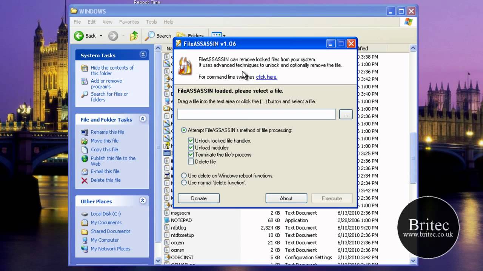Toggle the Folders pane button in Explorer toolbar
The width and height of the screenshot is (483, 271).
tap(191, 36)
